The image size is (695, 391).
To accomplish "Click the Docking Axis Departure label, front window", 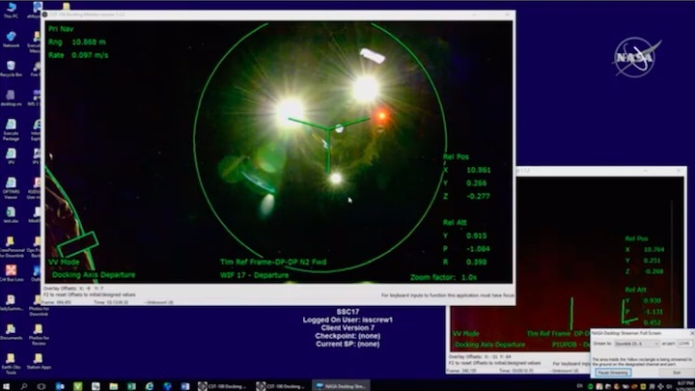I will click(x=94, y=275).
